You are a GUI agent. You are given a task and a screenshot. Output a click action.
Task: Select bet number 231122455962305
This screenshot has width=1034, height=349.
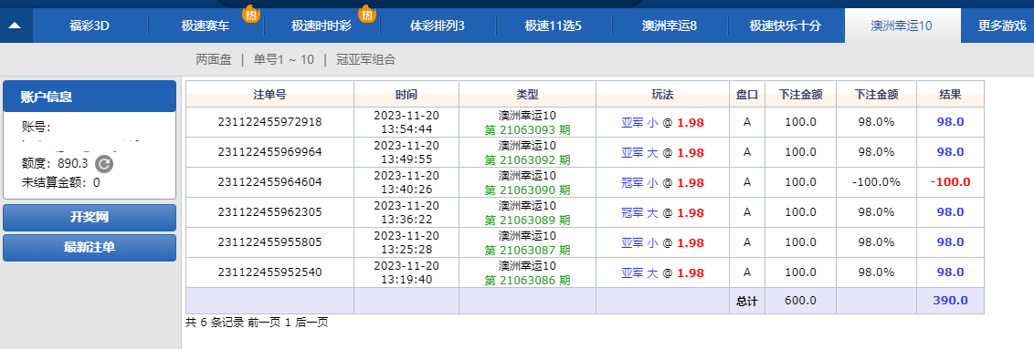click(x=269, y=212)
